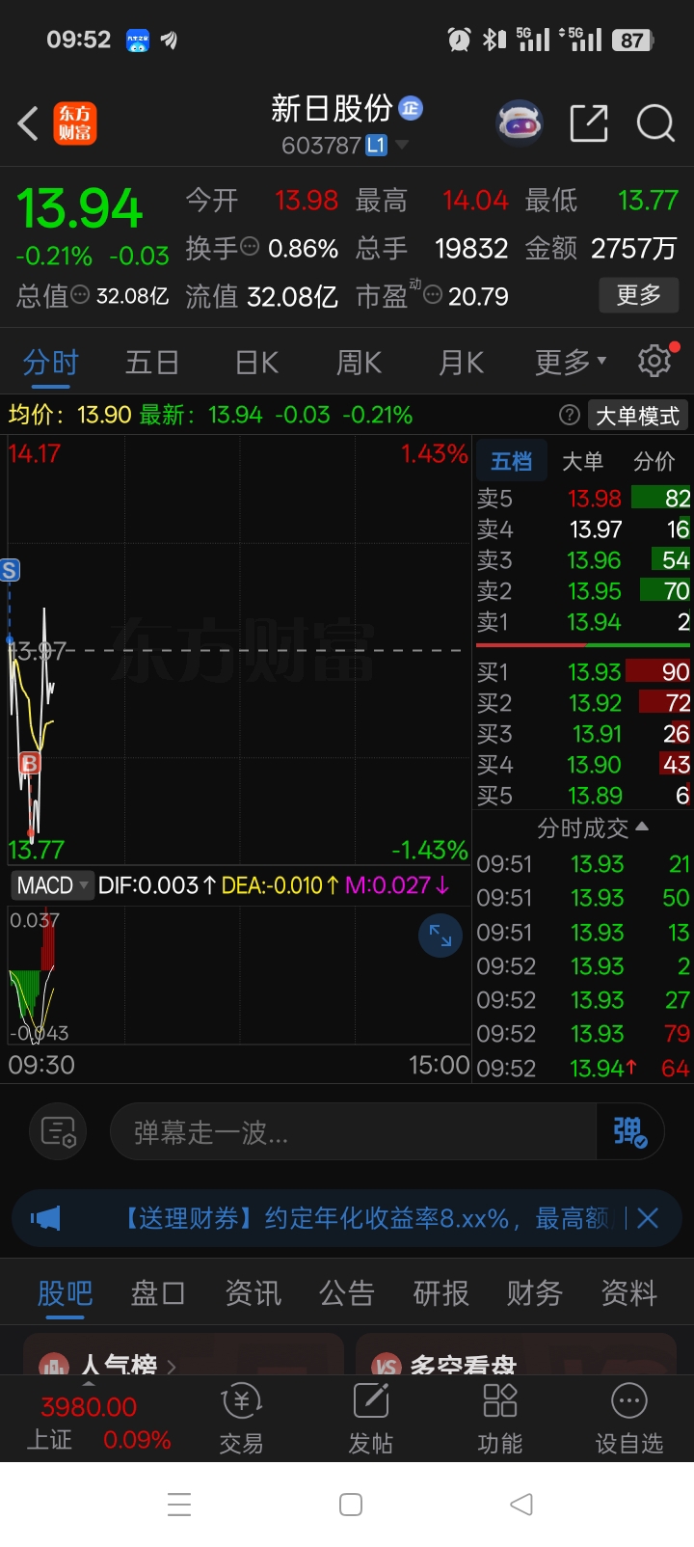Tap the 买1 price 13.93 row
694x1547 pixels.
point(584,671)
